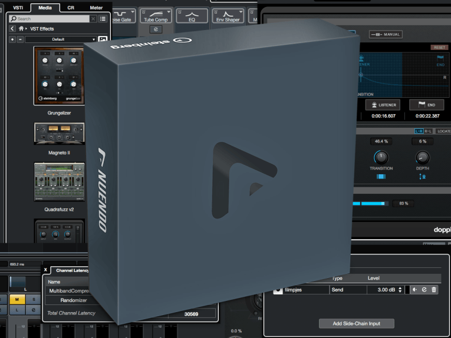Toggle the EQ module bypass icon
Screen dimensions: 451x338
point(179,12)
